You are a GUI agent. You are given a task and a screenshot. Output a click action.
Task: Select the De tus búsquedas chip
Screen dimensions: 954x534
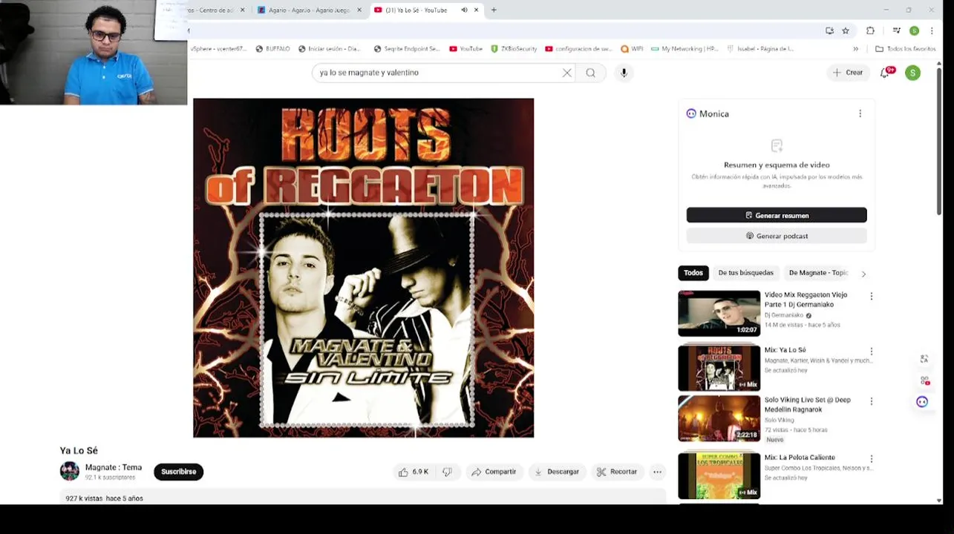745,273
